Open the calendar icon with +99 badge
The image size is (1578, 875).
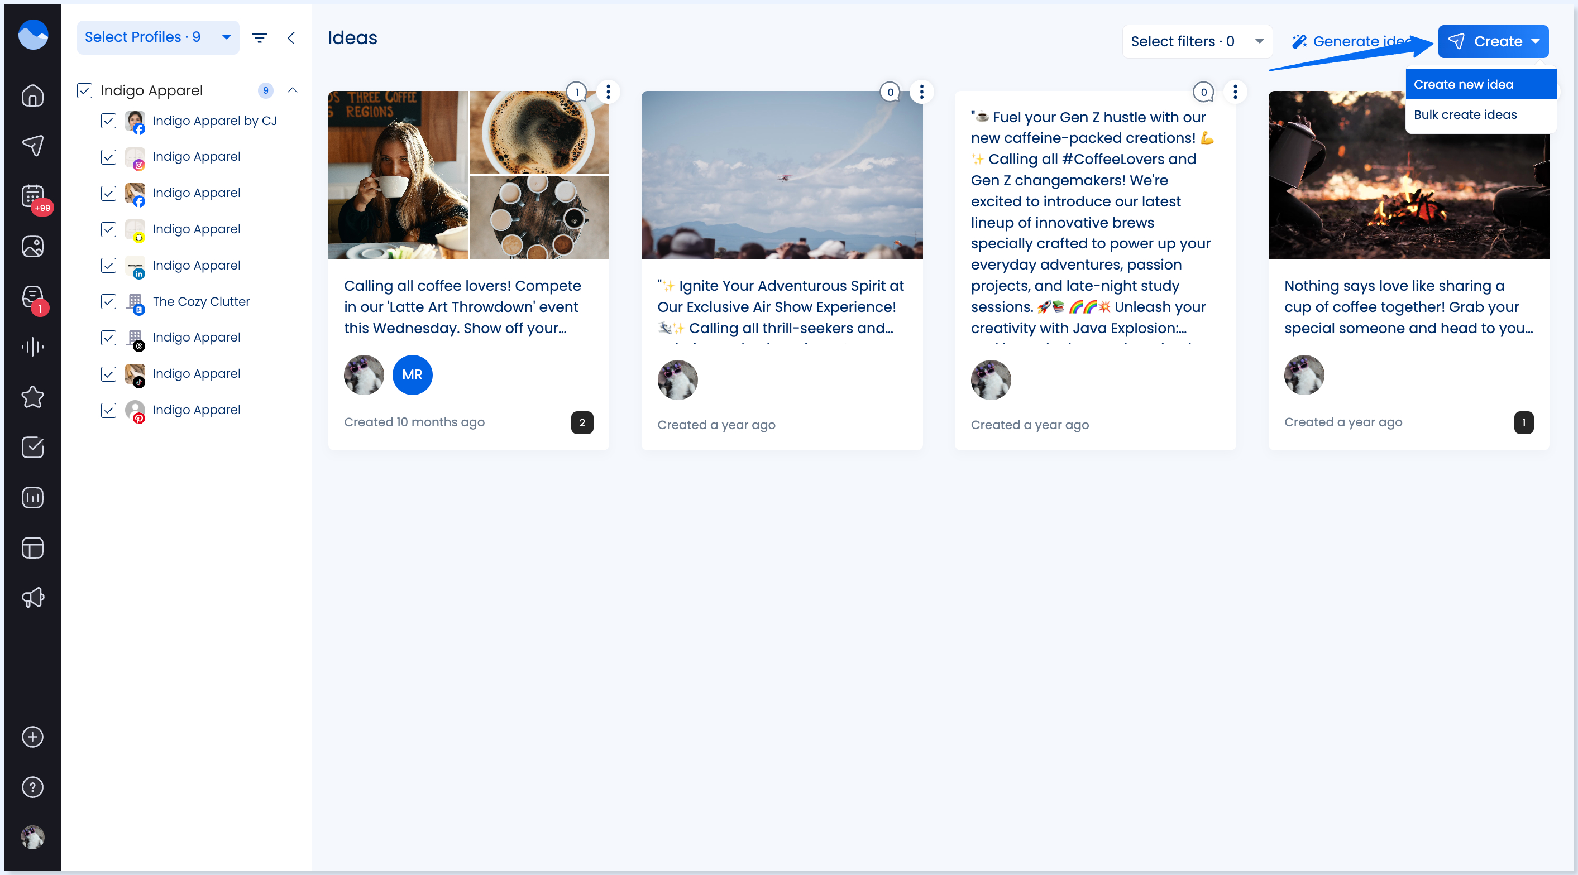click(32, 196)
